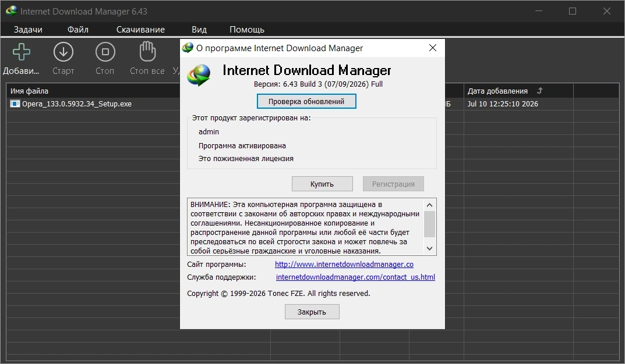The image size is (625, 364).
Task: Click the Закрыть button
Action: click(x=312, y=312)
